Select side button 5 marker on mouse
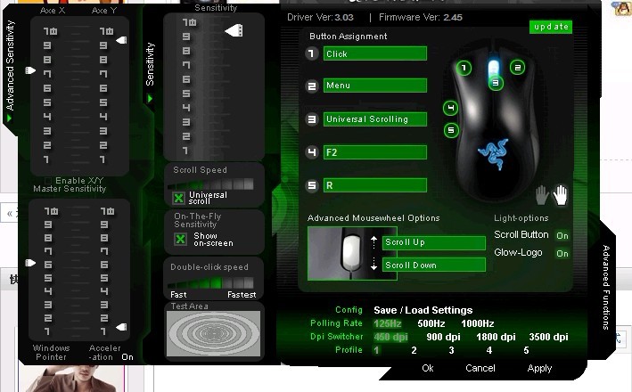The height and width of the screenshot is (392, 632). point(451,130)
